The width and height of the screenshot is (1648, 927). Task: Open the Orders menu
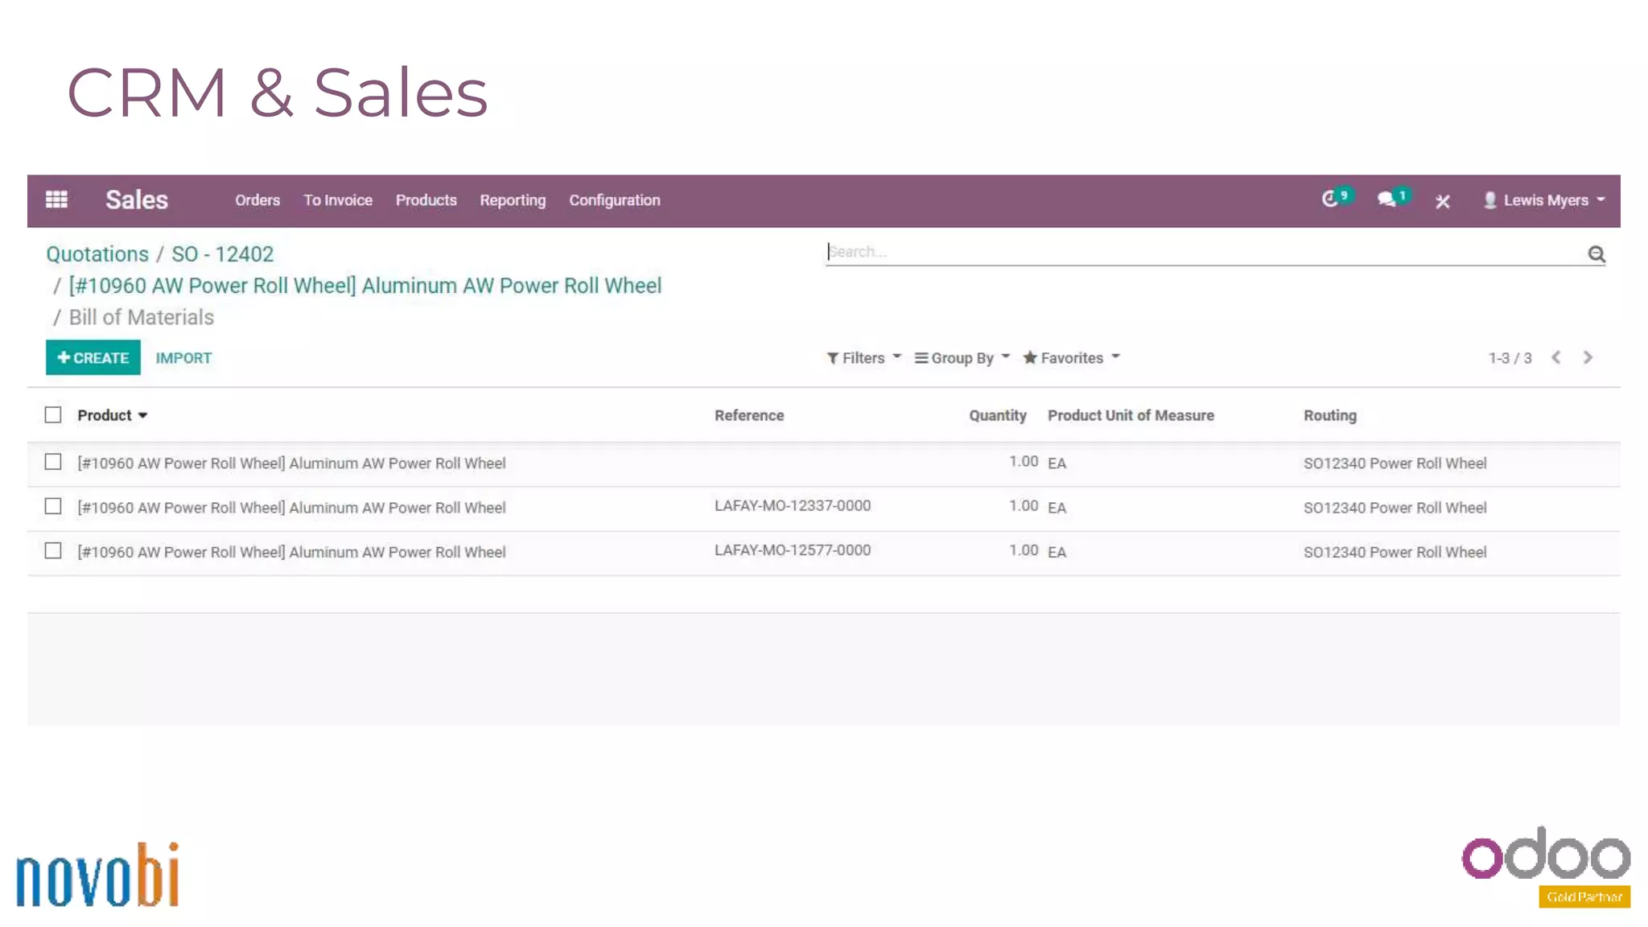(x=257, y=200)
